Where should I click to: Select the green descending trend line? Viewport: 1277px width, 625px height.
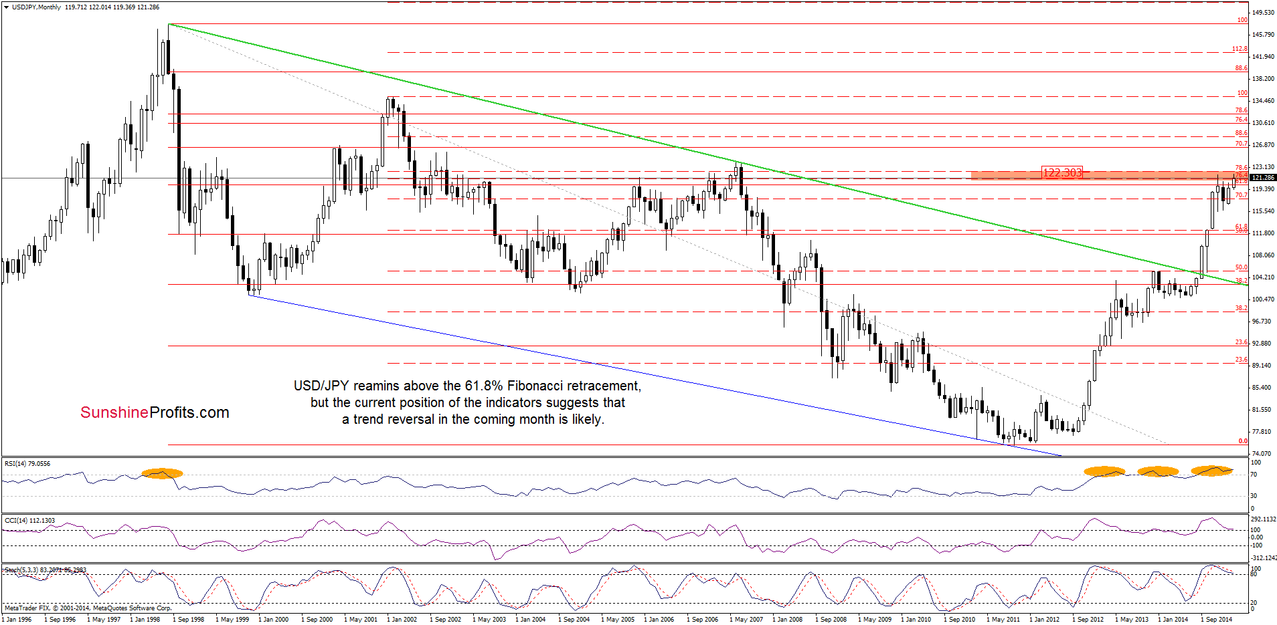pyautogui.click(x=708, y=154)
